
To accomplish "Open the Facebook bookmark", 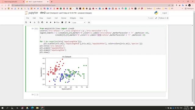I will click(48, 9).
